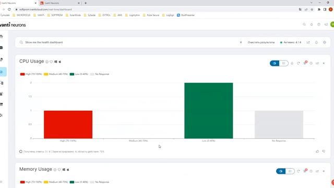Image resolution: width=334 pixels, height=188 pixels.
Task: Switch Memory Usage card to table view
Action: coord(290,171)
